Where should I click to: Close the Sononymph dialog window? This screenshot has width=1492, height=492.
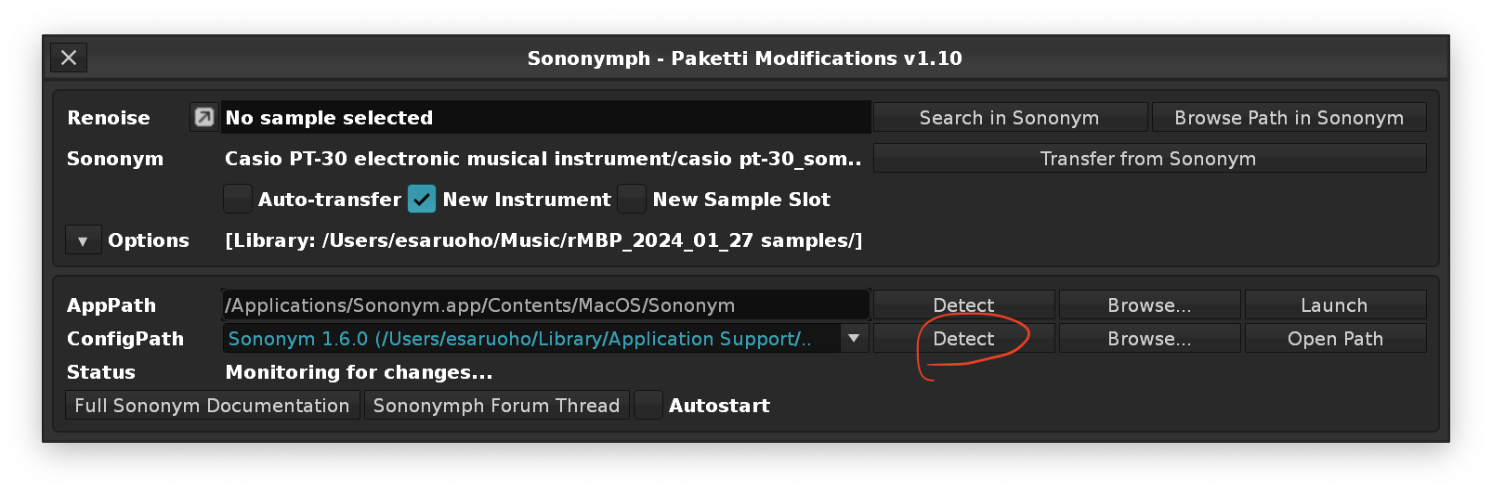69,58
